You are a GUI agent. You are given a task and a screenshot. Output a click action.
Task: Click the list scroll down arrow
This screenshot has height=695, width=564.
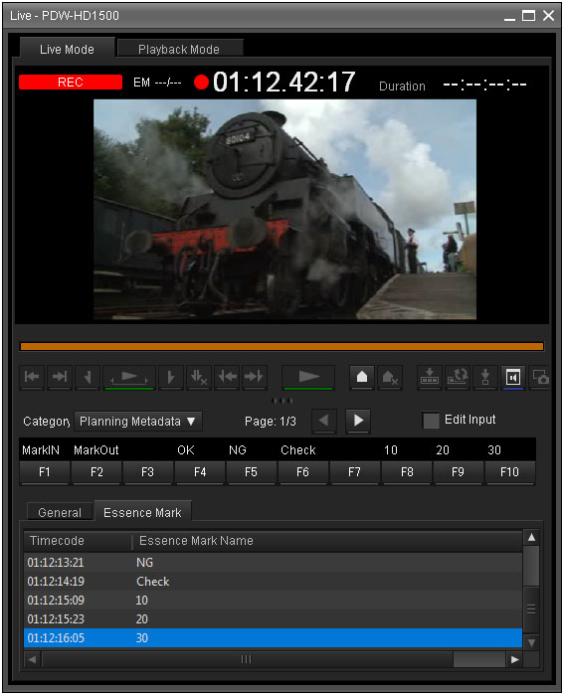coord(531,642)
